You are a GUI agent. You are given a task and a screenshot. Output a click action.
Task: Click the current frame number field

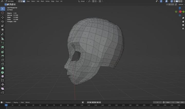tap(157, 102)
